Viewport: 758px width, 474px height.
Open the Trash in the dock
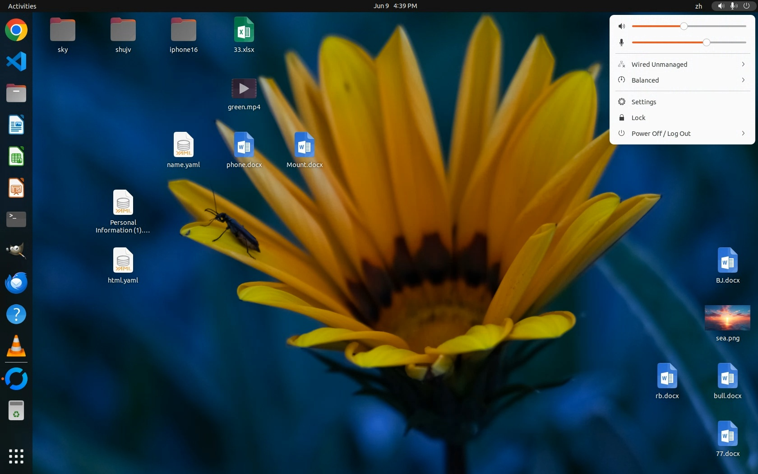tap(16, 411)
